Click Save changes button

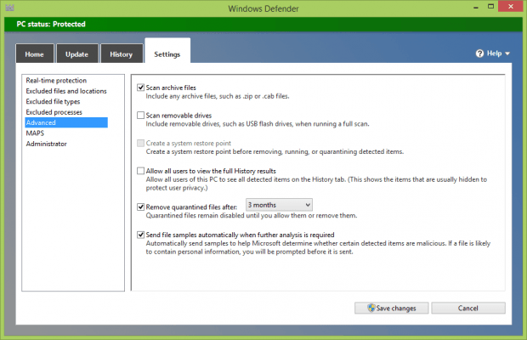392,308
